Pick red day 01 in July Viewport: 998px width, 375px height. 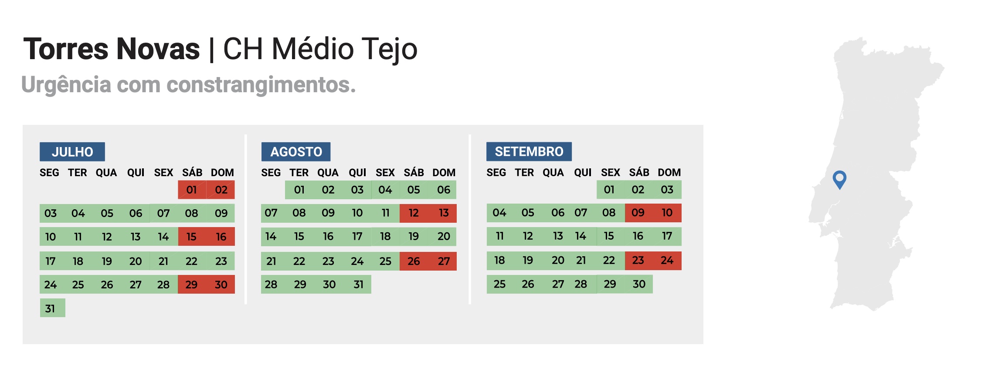(192, 190)
